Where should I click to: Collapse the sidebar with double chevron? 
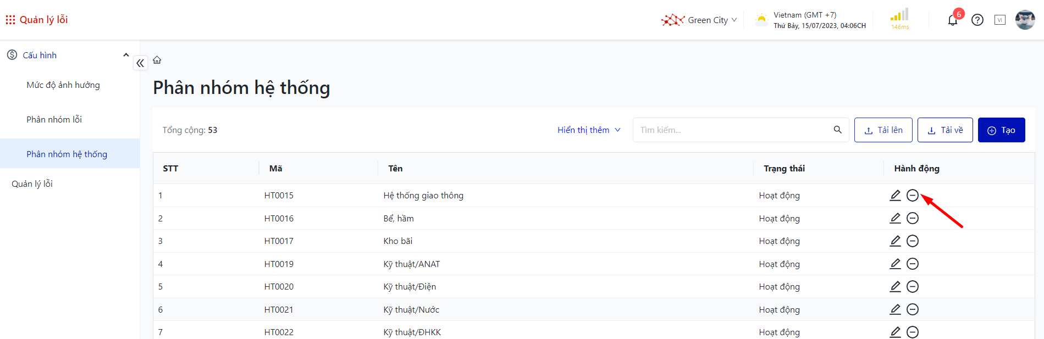point(140,63)
